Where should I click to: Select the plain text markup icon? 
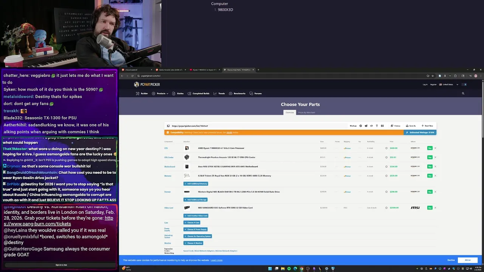377,126
